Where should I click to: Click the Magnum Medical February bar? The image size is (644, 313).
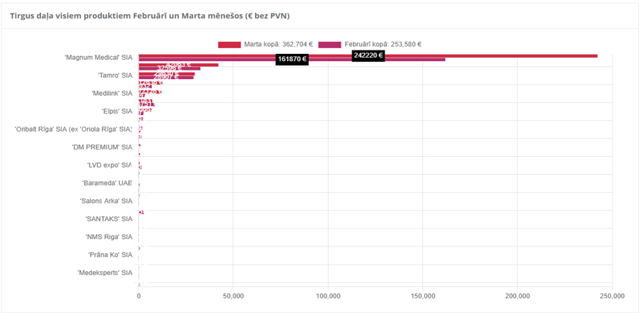(292, 60)
